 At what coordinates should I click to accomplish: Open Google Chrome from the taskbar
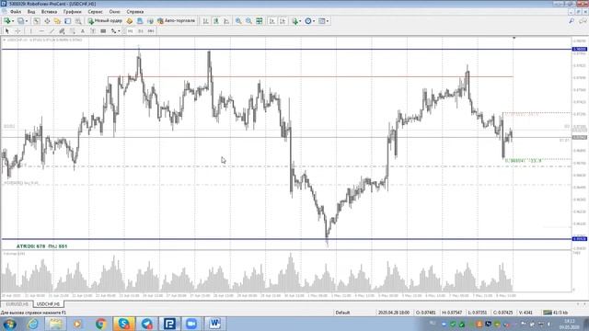point(100,324)
